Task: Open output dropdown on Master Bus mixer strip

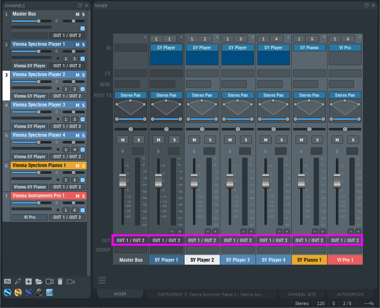Action: click(x=131, y=240)
